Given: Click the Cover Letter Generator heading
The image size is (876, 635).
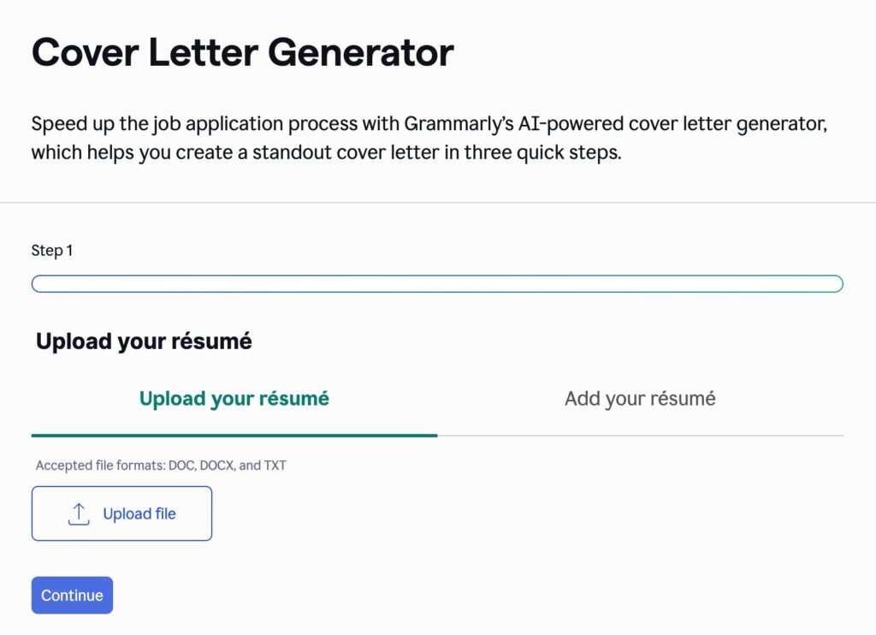Looking at the screenshot, I should click(243, 53).
